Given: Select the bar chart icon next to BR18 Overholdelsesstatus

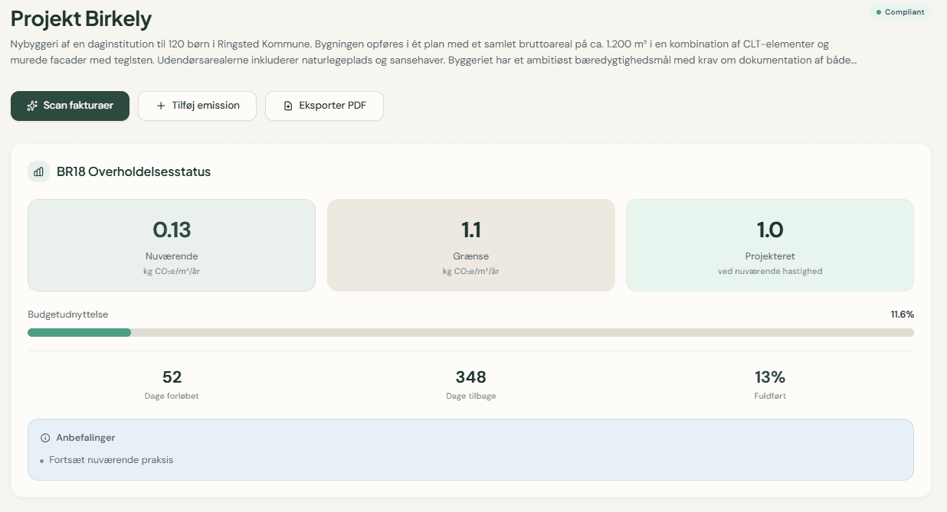Looking at the screenshot, I should pyautogui.click(x=38, y=171).
